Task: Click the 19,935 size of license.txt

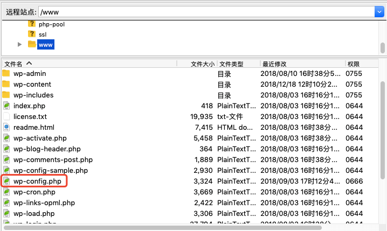Action: coord(202,117)
